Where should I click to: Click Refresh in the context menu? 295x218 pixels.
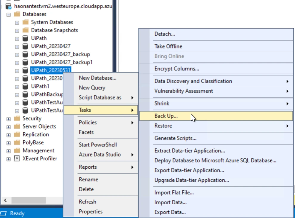coord(101,202)
